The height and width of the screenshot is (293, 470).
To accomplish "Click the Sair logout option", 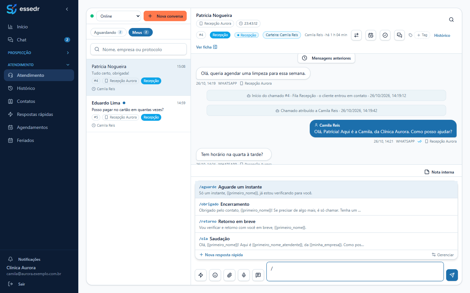I will coord(17,284).
